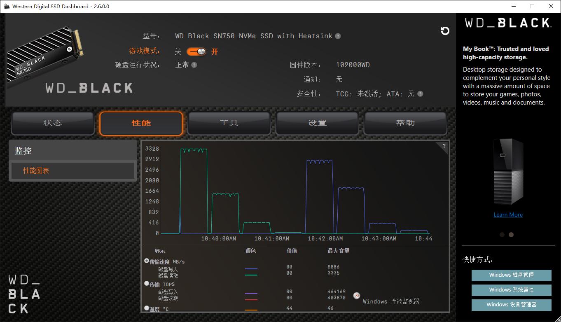Click the IOPS max value 464169
Viewport: 561px width, 322px height.
[x=337, y=292]
